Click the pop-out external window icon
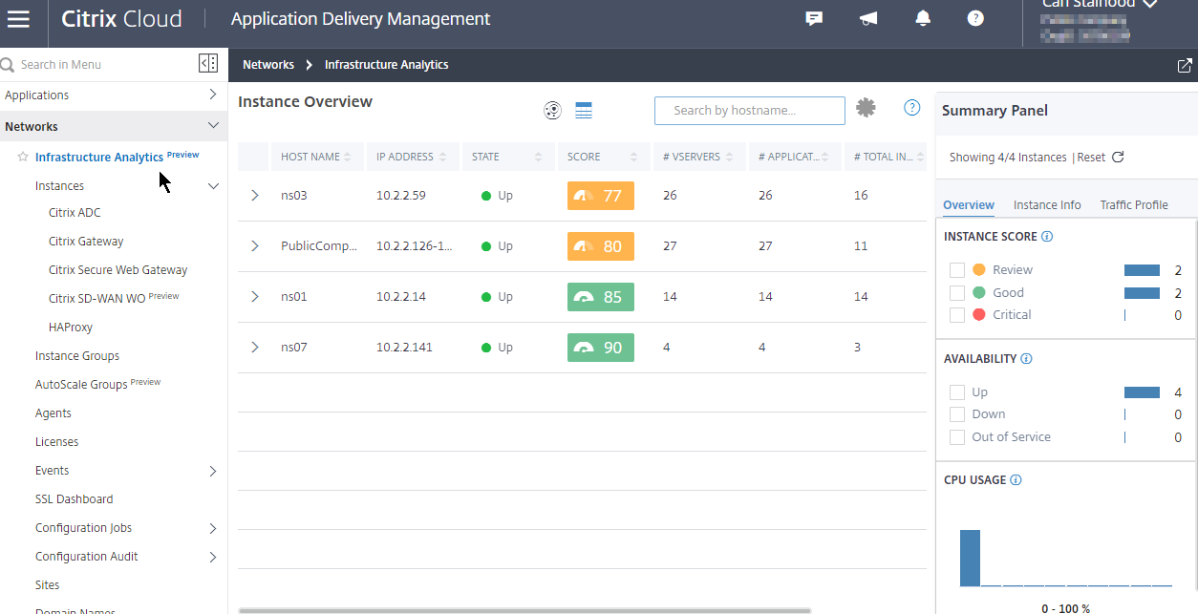The width and height of the screenshot is (1198, 614). click(x=1185, y=65)
